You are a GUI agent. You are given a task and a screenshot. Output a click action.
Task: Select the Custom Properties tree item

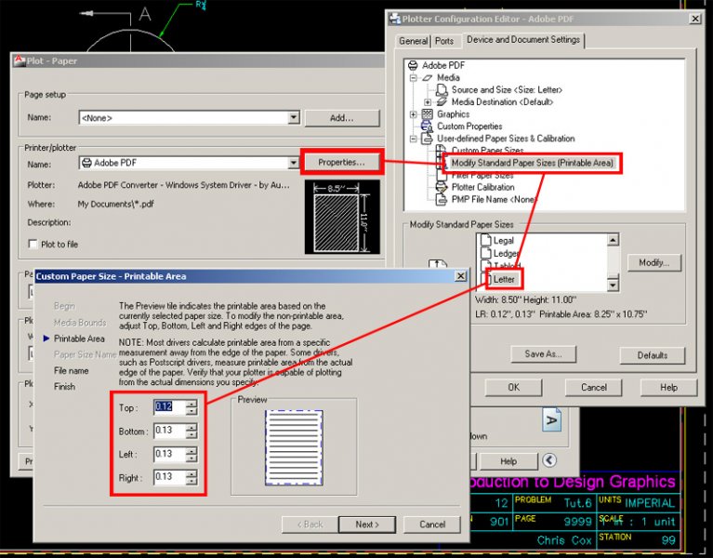click(469, 126)
